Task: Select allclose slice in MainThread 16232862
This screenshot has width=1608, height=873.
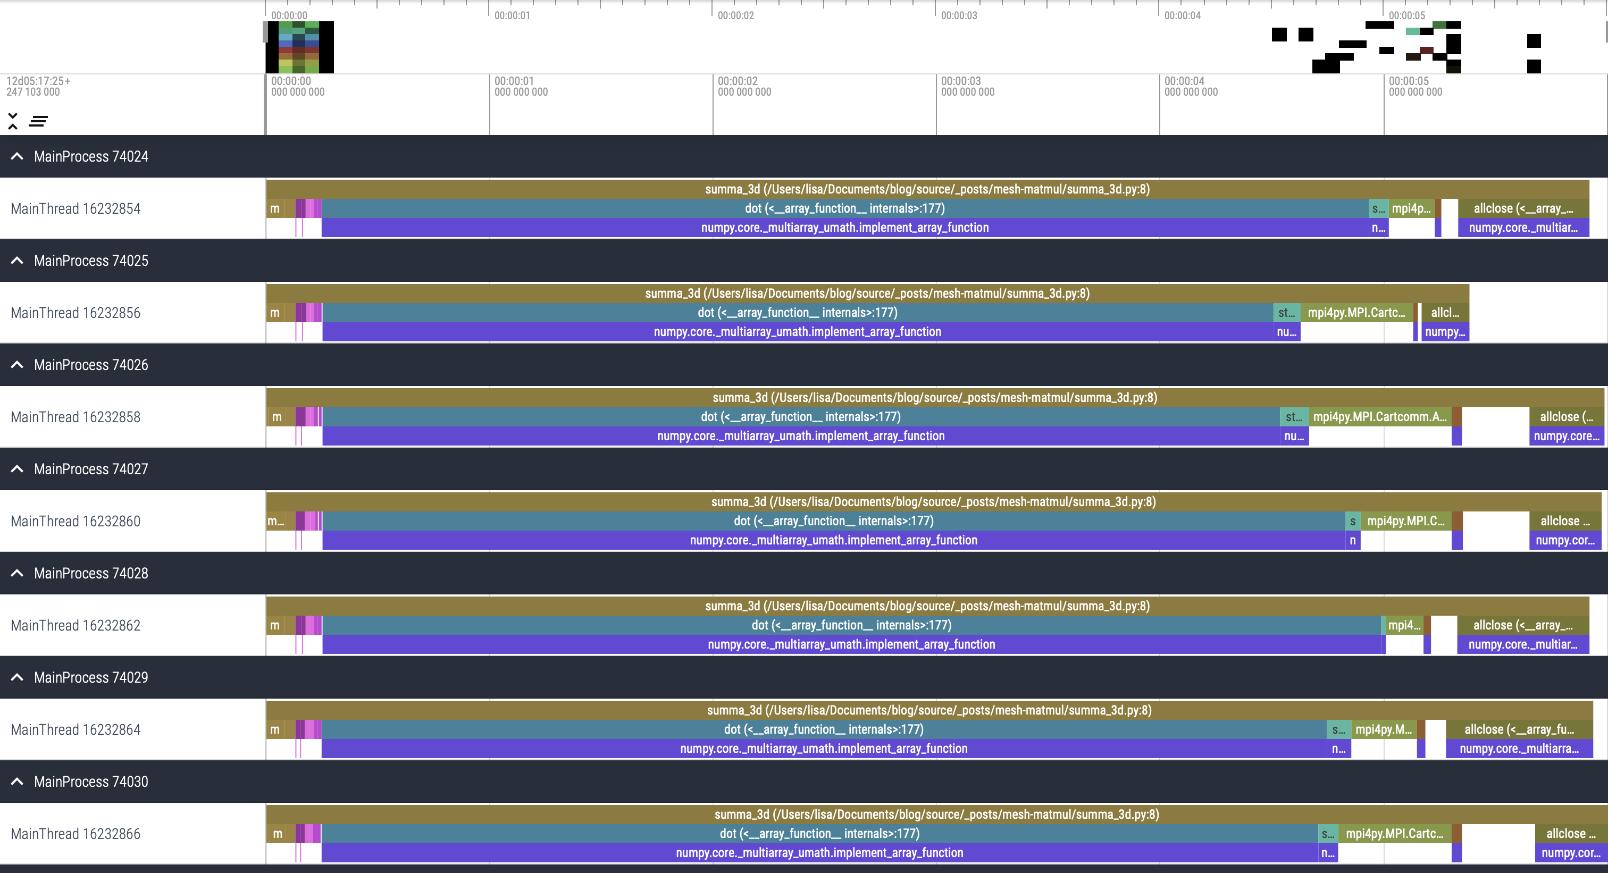Action: 1522,625
